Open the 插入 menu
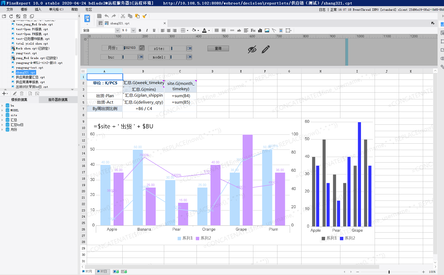The width and height of the screenshot is (444, 275). 38,9
